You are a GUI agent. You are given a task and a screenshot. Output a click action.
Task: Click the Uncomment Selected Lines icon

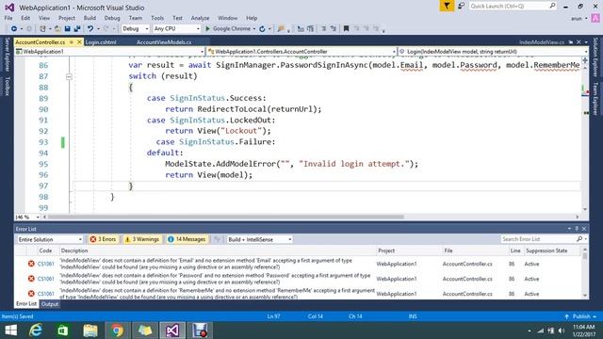pos(333,29)
